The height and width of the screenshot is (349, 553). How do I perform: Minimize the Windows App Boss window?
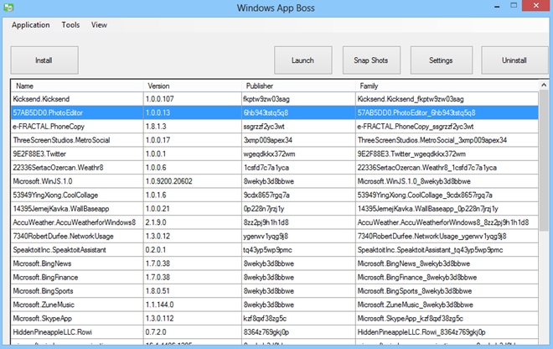tap(497, 6)
